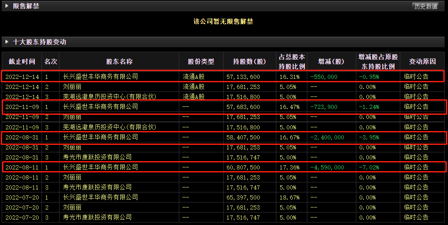
Task: Click the 股份类型 column header
Action: (x=201, y=61)
